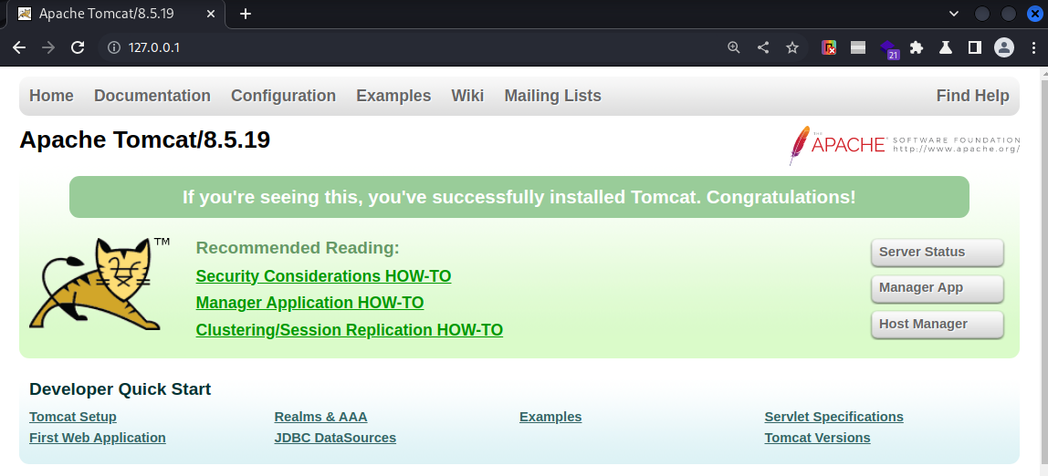Open the Host Manager button
Image resolution: width=1048 pixels, height=476 pixels.
pos(937,324)
